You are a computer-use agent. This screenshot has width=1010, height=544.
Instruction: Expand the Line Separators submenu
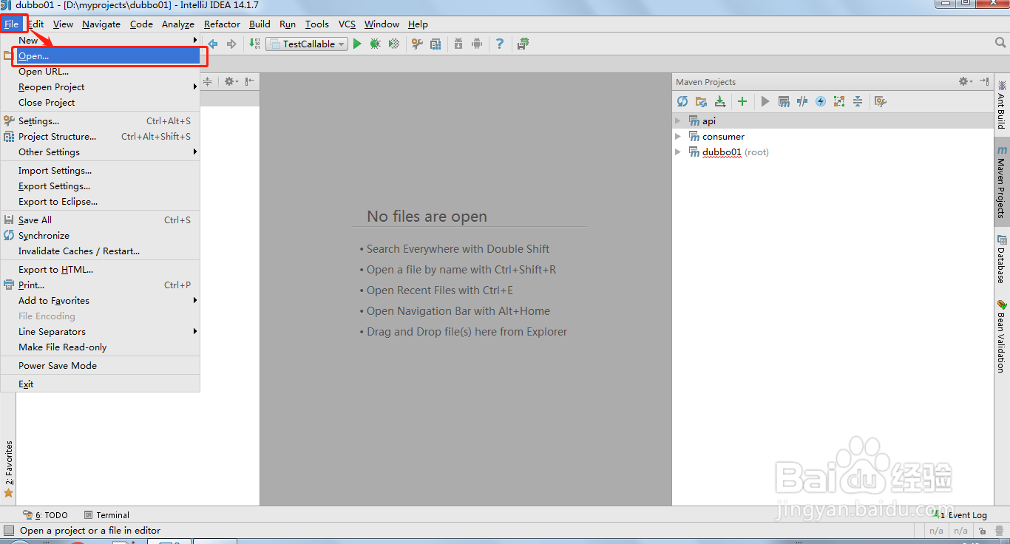click(x=101, y=332)
